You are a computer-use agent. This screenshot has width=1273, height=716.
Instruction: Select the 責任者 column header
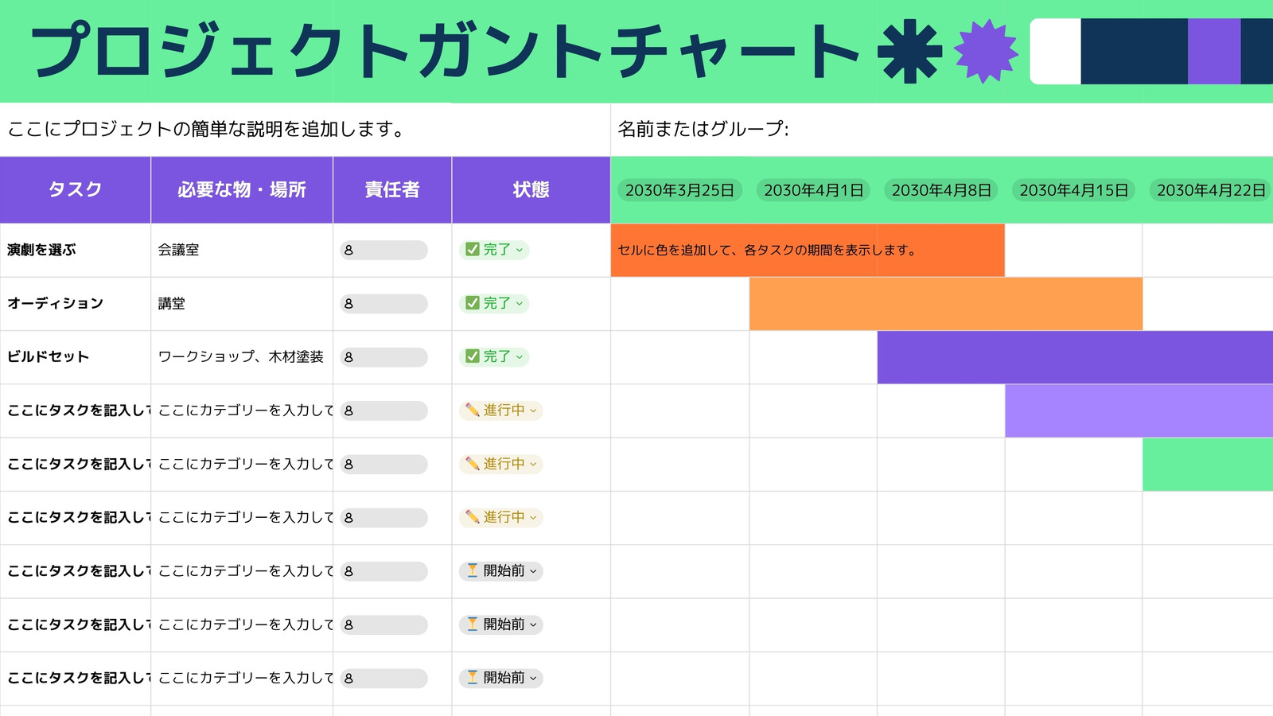tap(392, 189)
